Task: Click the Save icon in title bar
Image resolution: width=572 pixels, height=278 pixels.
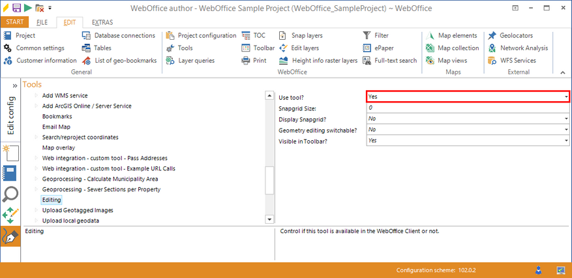Action: coord(16,7)
